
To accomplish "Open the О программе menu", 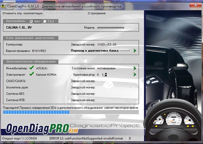I will [97, 13].
